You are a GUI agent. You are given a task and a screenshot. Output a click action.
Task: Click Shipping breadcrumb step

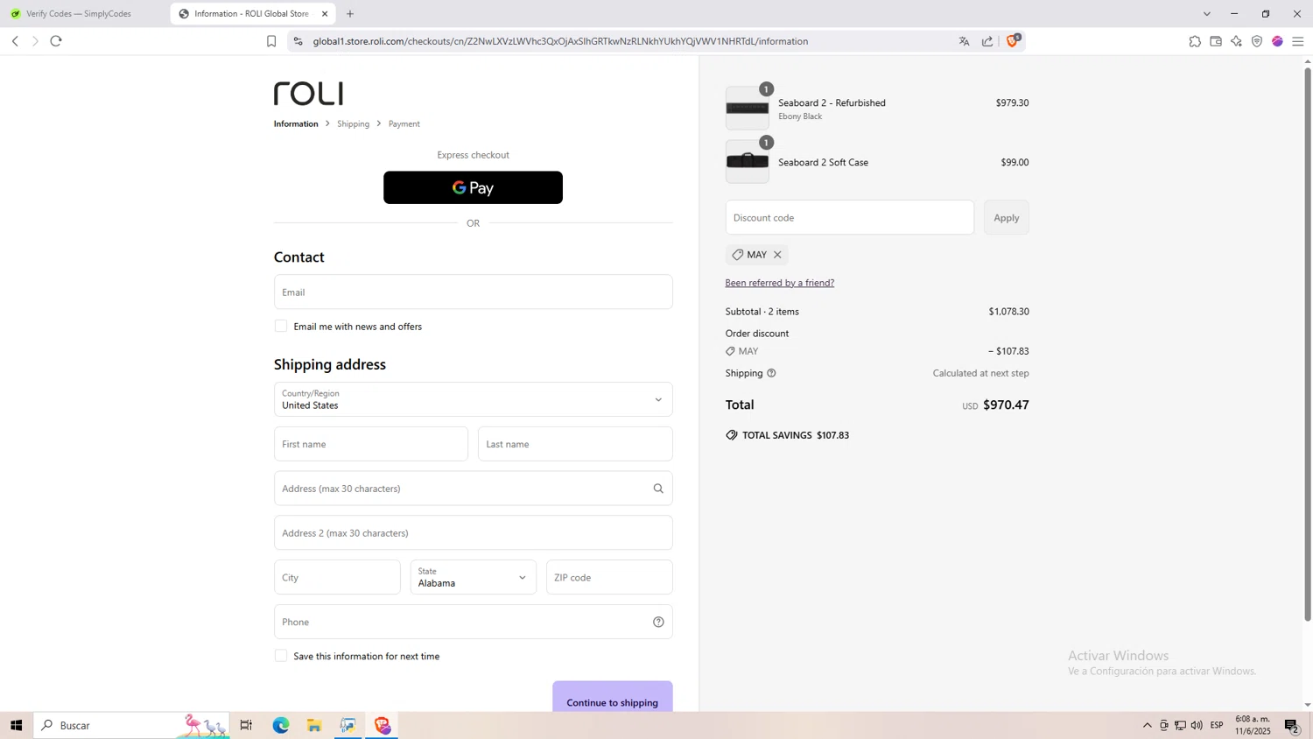pos(354,123)
